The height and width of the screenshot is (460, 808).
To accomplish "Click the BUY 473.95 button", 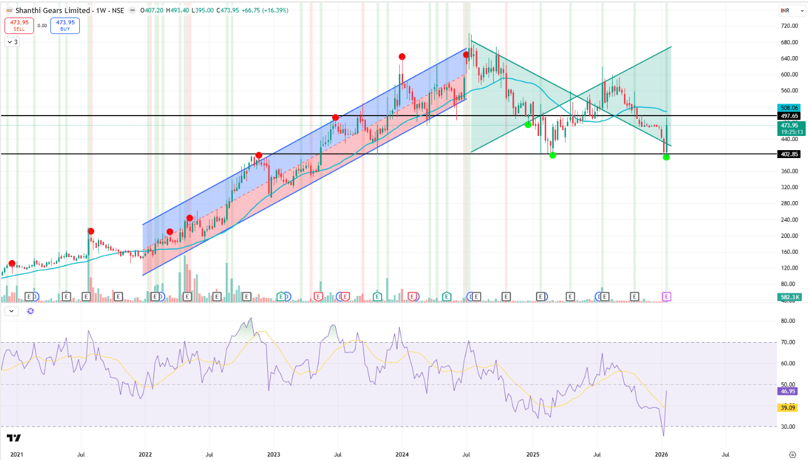I will [x=65, y=25].
